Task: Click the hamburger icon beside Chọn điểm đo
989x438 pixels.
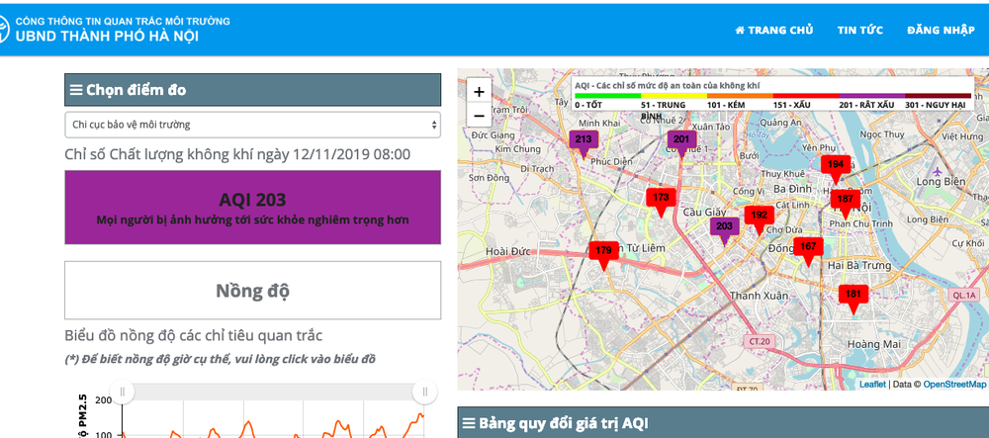Action: pos(76,90)
